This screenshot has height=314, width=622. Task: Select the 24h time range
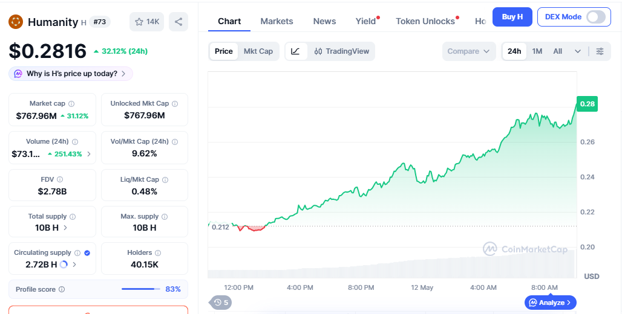click(514, 51)
